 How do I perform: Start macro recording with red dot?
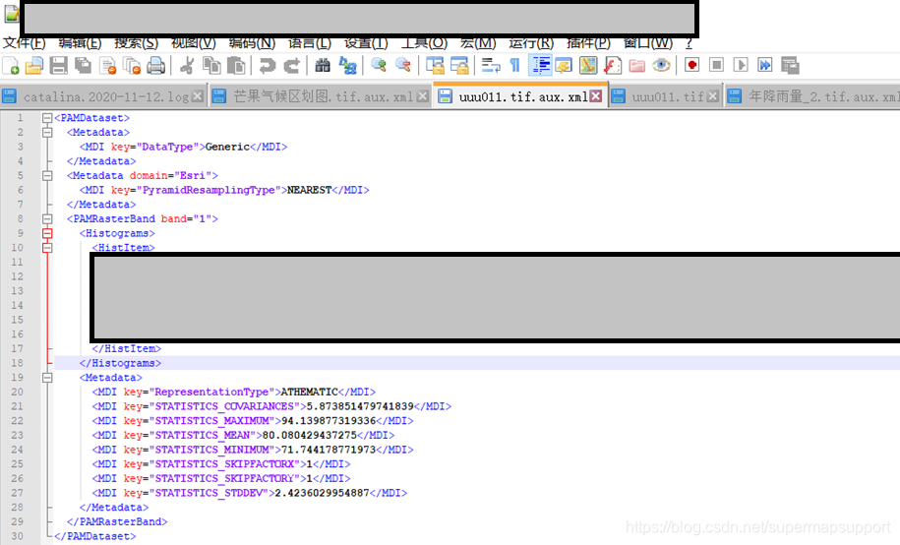point(692,66)
